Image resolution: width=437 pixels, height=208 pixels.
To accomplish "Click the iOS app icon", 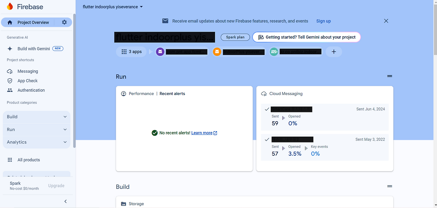I will click(274, 52).
